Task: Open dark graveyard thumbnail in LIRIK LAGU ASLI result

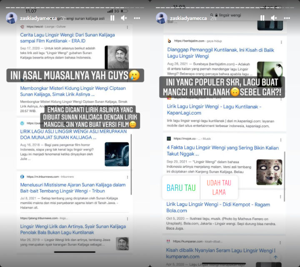Action: [117, 154]
